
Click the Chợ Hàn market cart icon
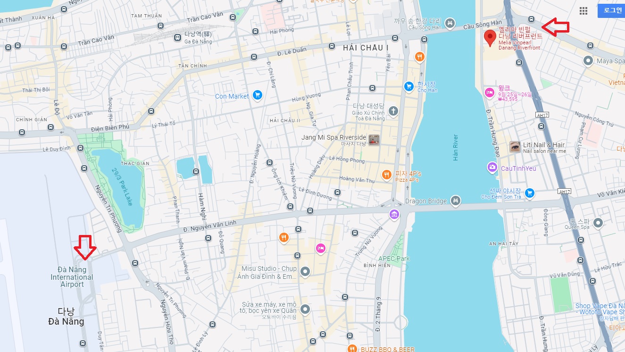pyautogui.click(x=408, y=86)
